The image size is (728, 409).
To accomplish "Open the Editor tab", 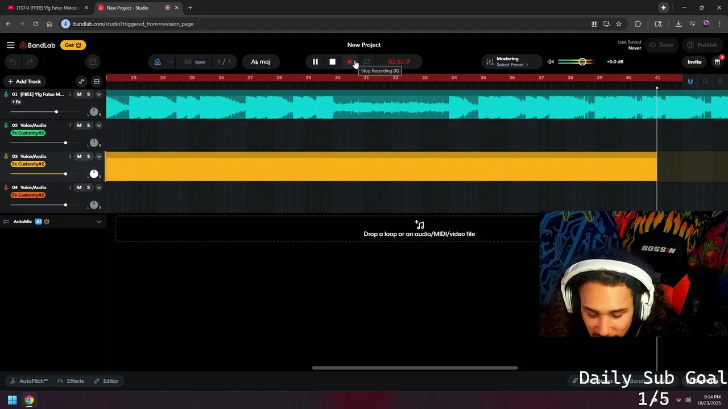I will tap(106, 381).
